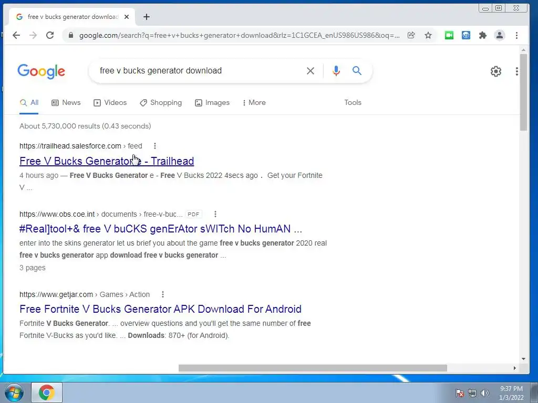Open the #Real]tool+& free V buCKS link
Viewport: 538px width, 403px height.
click(x=161, y=229)
